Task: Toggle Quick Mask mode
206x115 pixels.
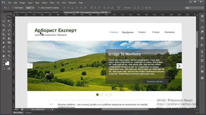Action: click(x=4, y=69)
